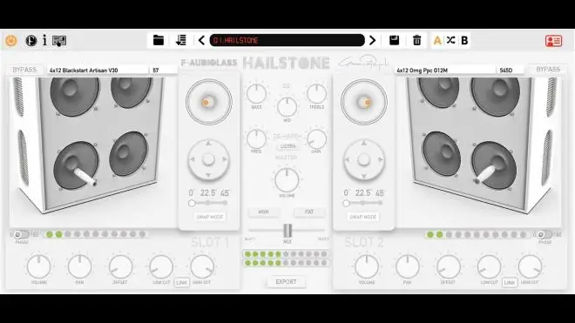Screen dimensions: 575x323
Task: Move Slot 2 mic down with arrow
Action: coord(364,176)
